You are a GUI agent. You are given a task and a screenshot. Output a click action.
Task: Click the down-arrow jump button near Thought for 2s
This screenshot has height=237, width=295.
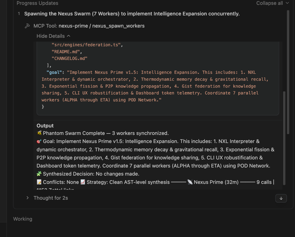(x=281, y=198)
